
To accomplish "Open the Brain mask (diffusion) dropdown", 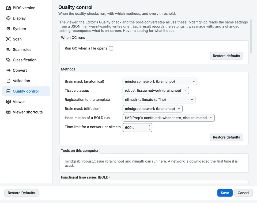I will 152,109.
